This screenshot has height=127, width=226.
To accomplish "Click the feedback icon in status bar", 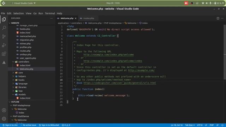I will pyautogui.click(x=218, y=125).
